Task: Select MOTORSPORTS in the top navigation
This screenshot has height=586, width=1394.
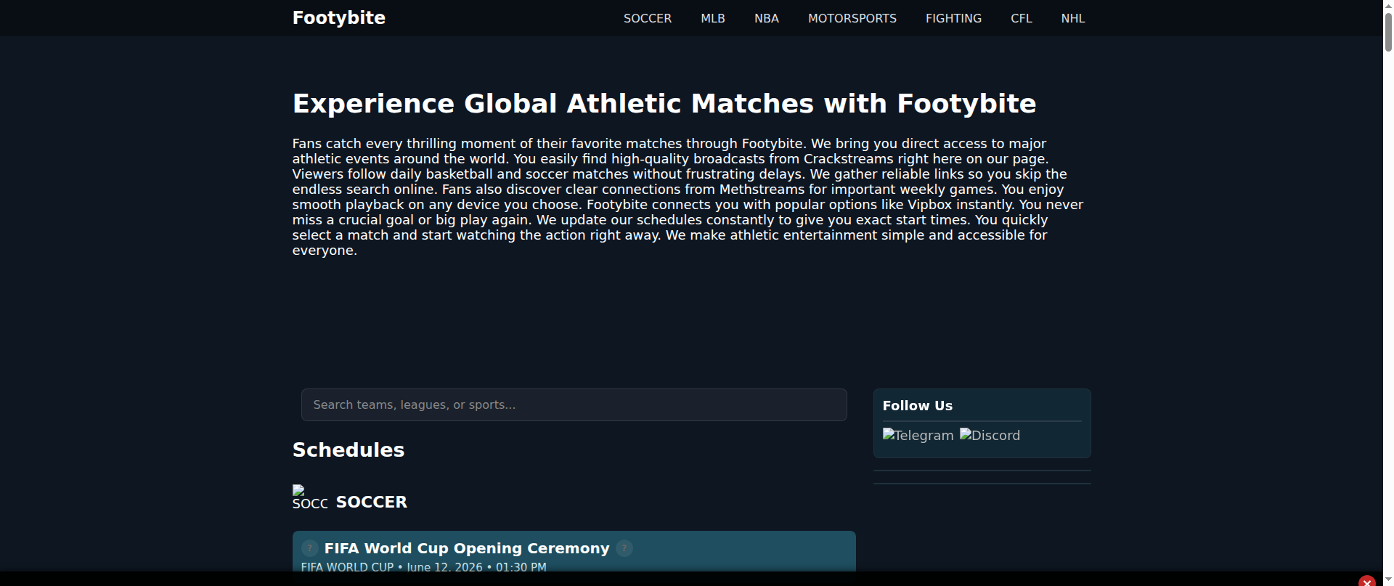Action: click(852, 19)
